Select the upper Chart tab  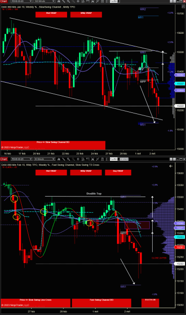point(4,1)
